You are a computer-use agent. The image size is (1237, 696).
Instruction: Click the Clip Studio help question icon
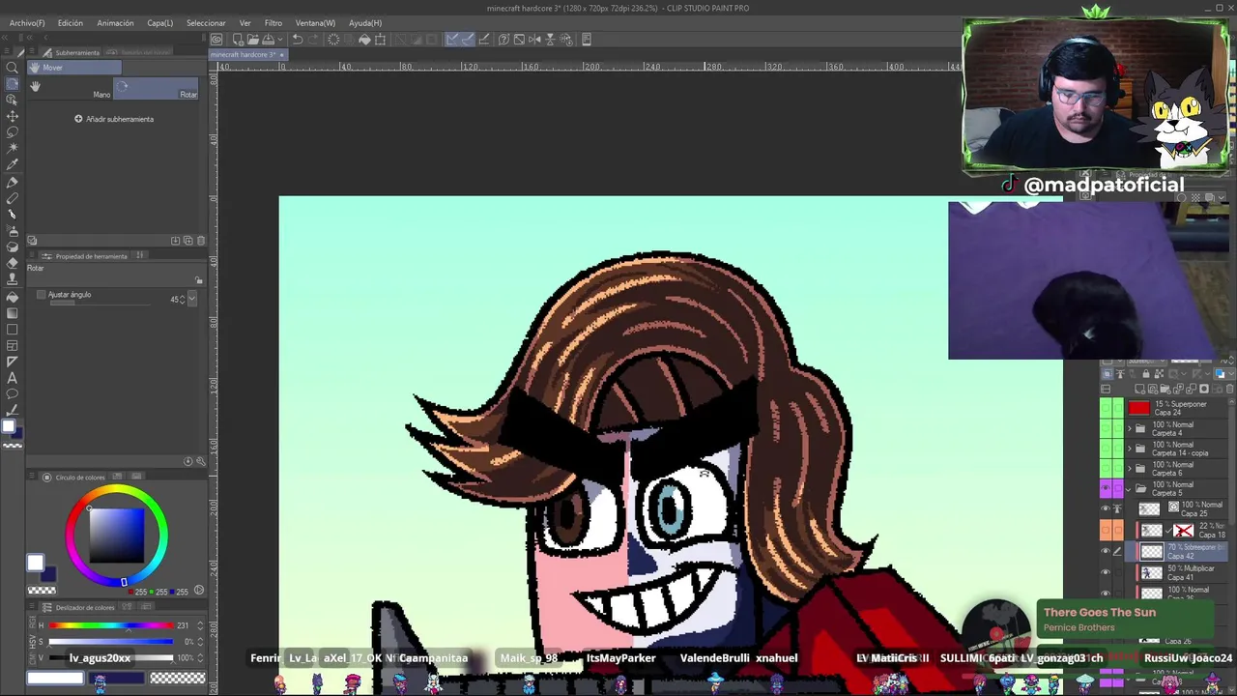(x=503, y=40)
